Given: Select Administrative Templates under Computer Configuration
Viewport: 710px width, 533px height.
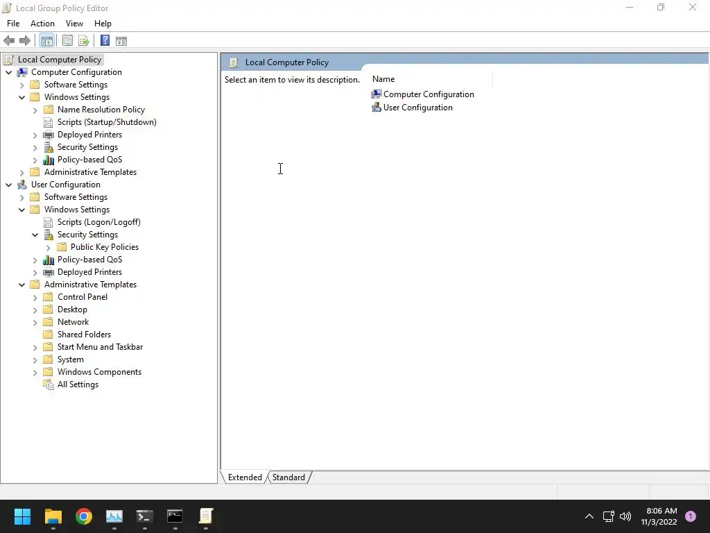Looking at the screenshot, I should 90,172.
